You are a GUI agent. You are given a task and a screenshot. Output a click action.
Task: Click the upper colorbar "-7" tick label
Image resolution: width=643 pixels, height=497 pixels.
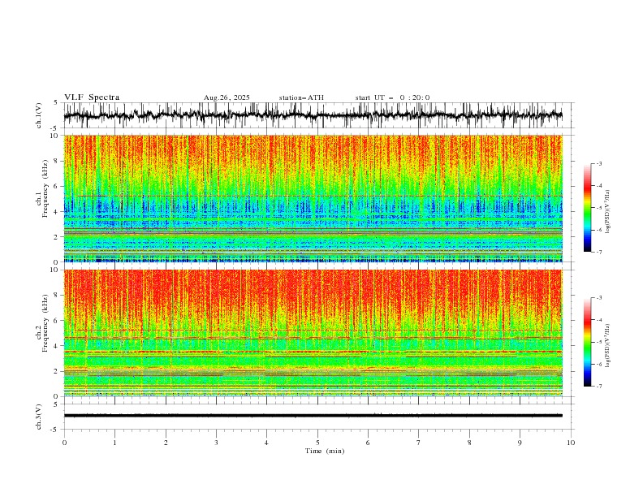click(x=599, y=252)
